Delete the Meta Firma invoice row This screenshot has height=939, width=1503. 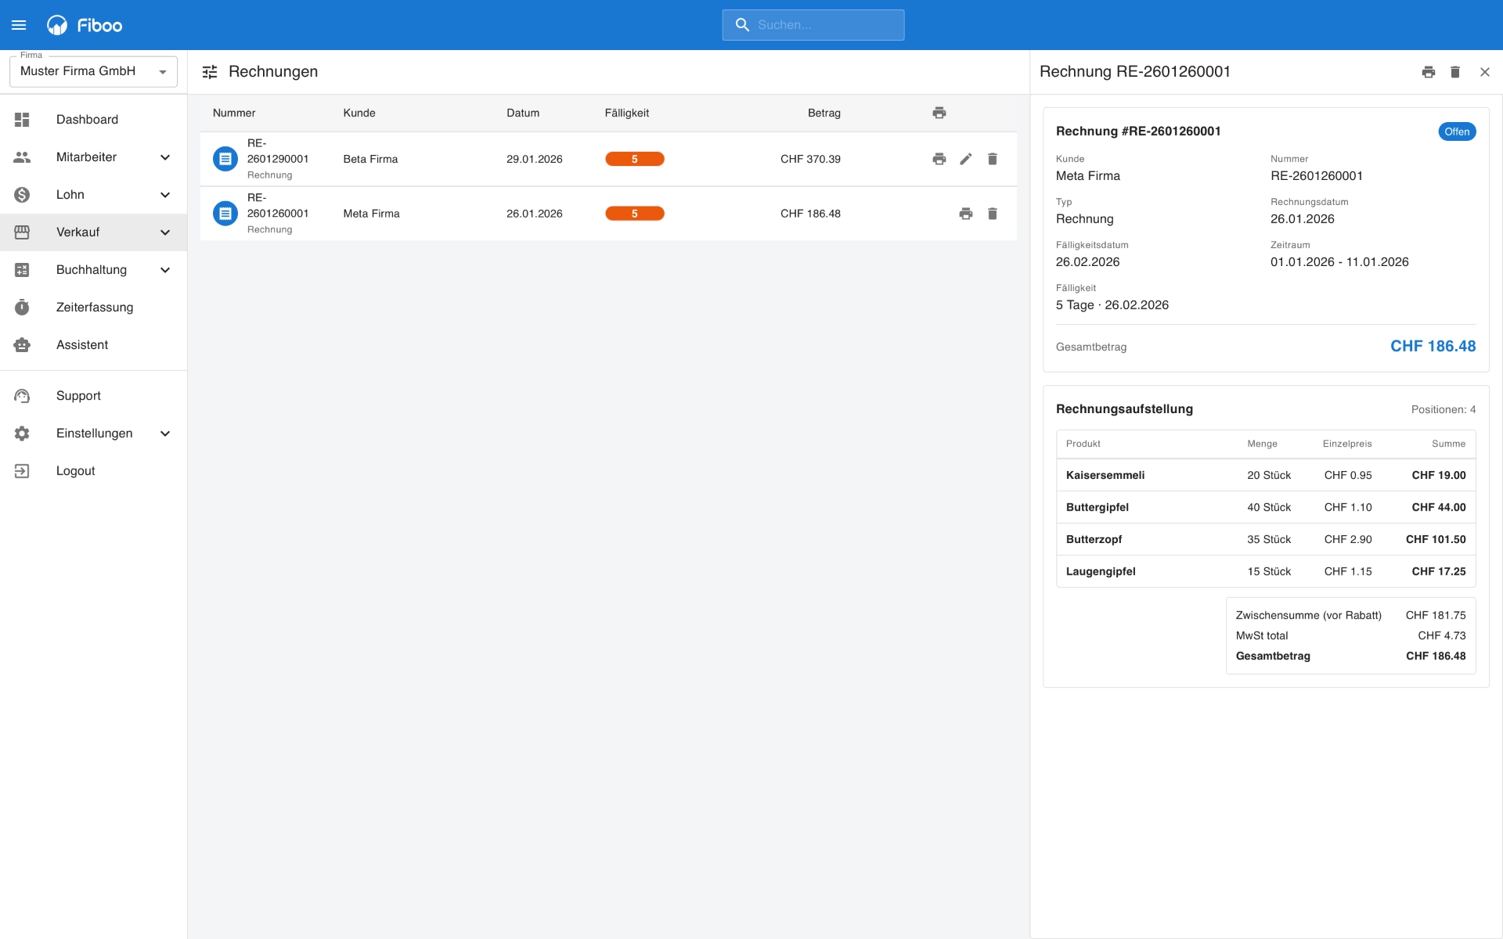993,214
